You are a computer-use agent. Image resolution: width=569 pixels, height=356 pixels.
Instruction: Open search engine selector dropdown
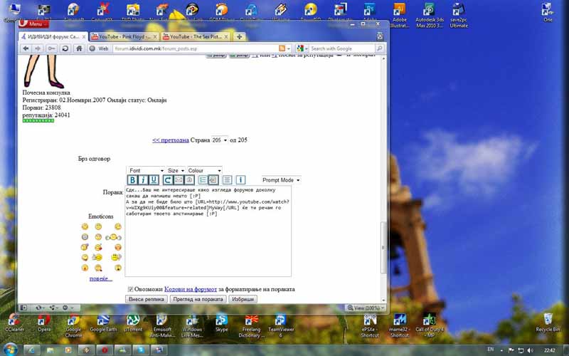coord(302,48)
